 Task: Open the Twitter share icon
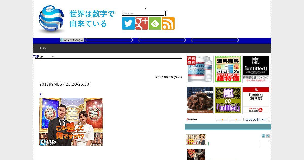point(128,23)
